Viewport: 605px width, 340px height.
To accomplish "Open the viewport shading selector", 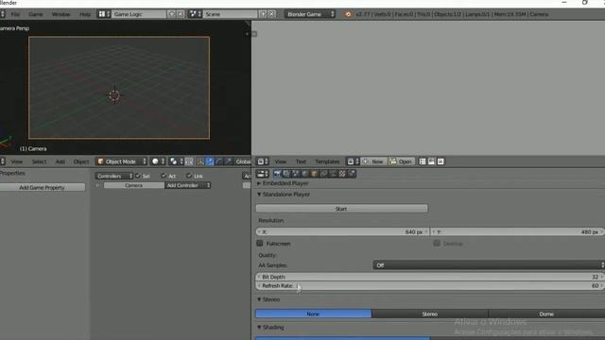I will 158,161.
